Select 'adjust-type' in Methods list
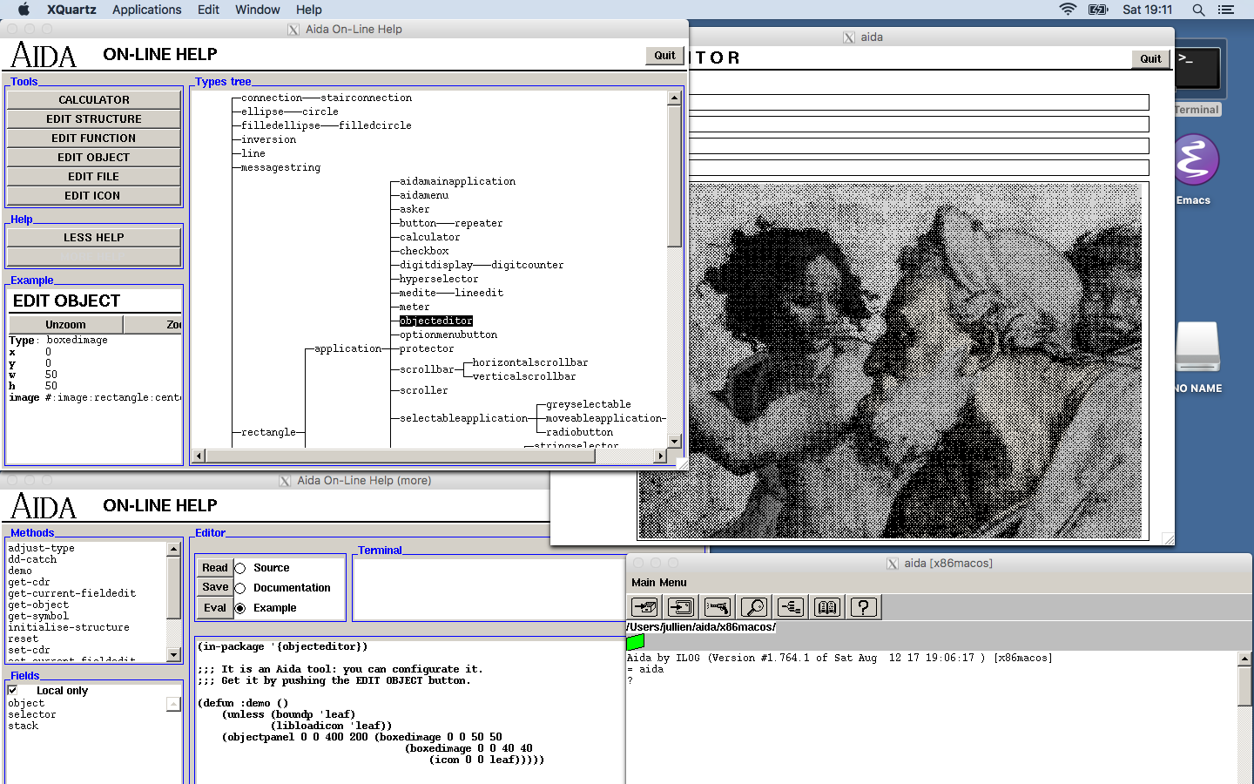Screen dimensions: 1254x784 [x=41, y=548]
